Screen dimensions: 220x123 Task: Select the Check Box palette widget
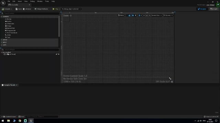pyautogui.click(x=10, y=24)
